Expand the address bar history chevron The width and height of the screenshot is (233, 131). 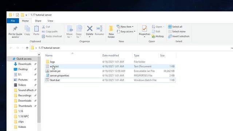click(x=232, y=48)
